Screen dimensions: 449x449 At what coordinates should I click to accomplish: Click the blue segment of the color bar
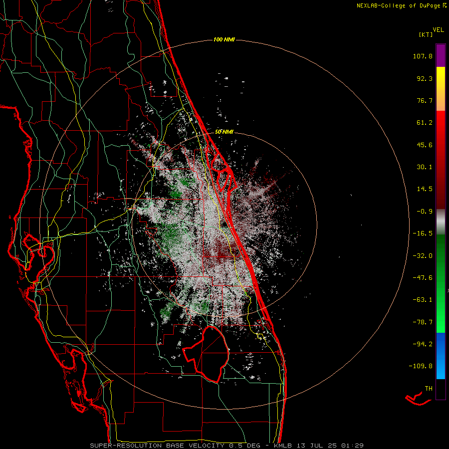pyautogui.click(x=441, y=356)
